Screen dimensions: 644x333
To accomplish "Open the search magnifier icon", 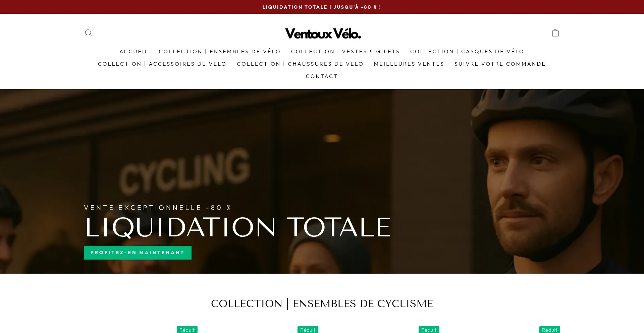I will pyautogui.click(x=89, y=33).
